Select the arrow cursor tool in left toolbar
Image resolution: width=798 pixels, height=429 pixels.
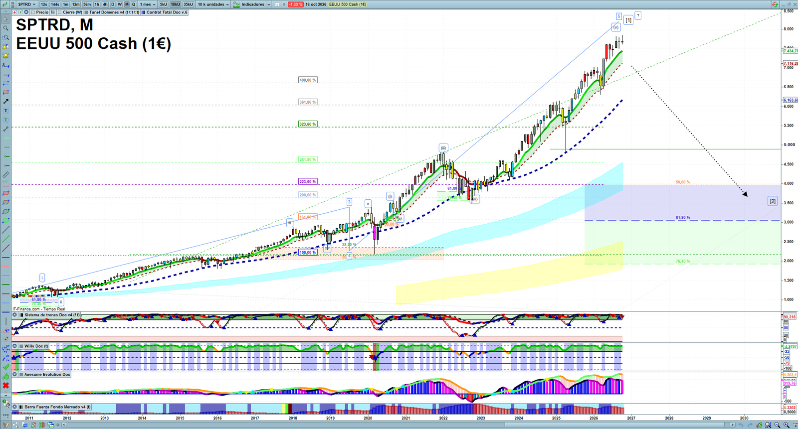5,19
